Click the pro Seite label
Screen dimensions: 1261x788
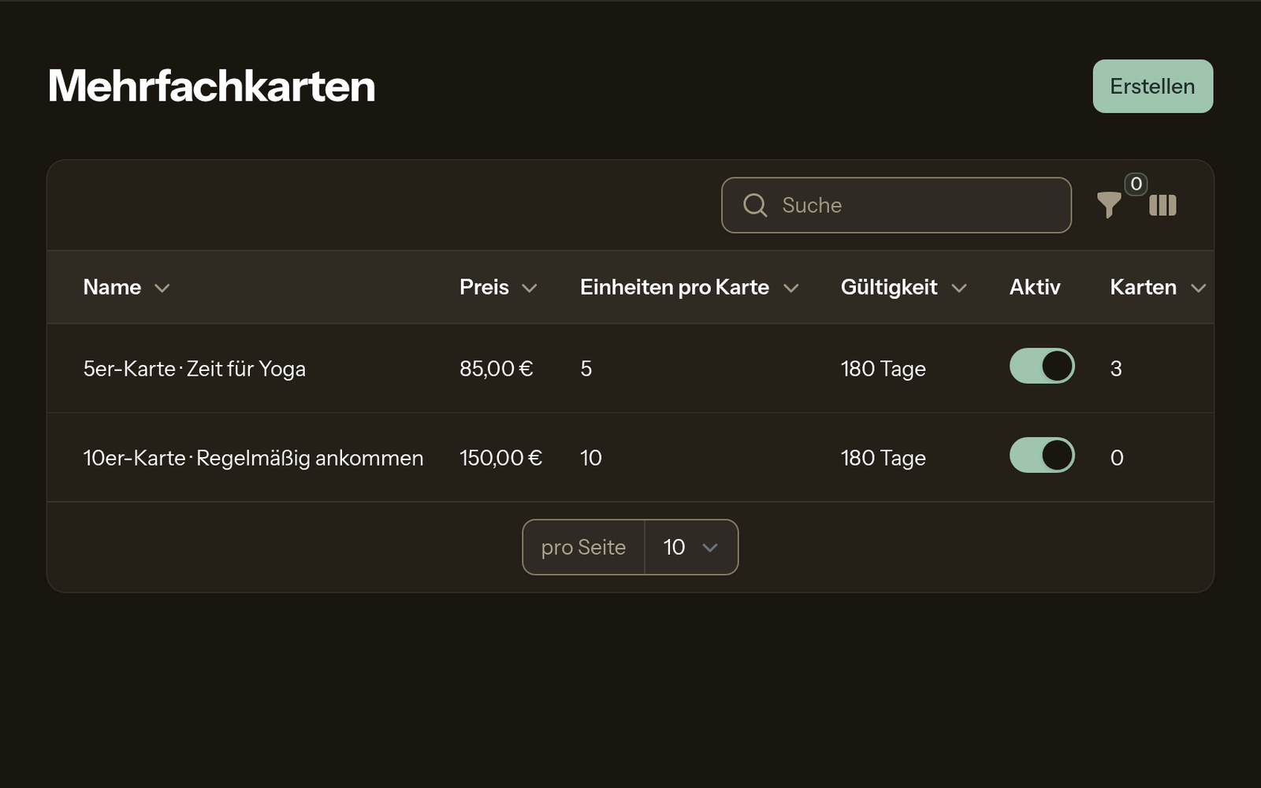coord(583,547)
